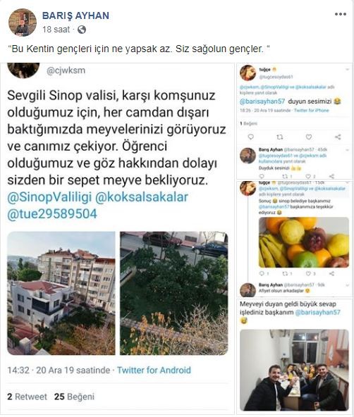Image resolution: width=354 pixels, height=417 pixels.
Task: Retweet tuğçe's 'duyun sesimizi' tweet
Action: click(x=279, y=137)
